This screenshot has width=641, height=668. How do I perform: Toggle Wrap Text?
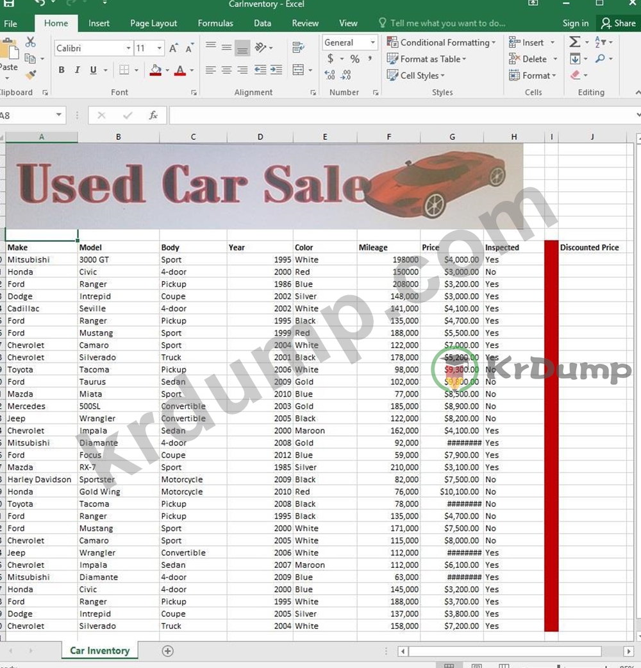coord(298,47)
